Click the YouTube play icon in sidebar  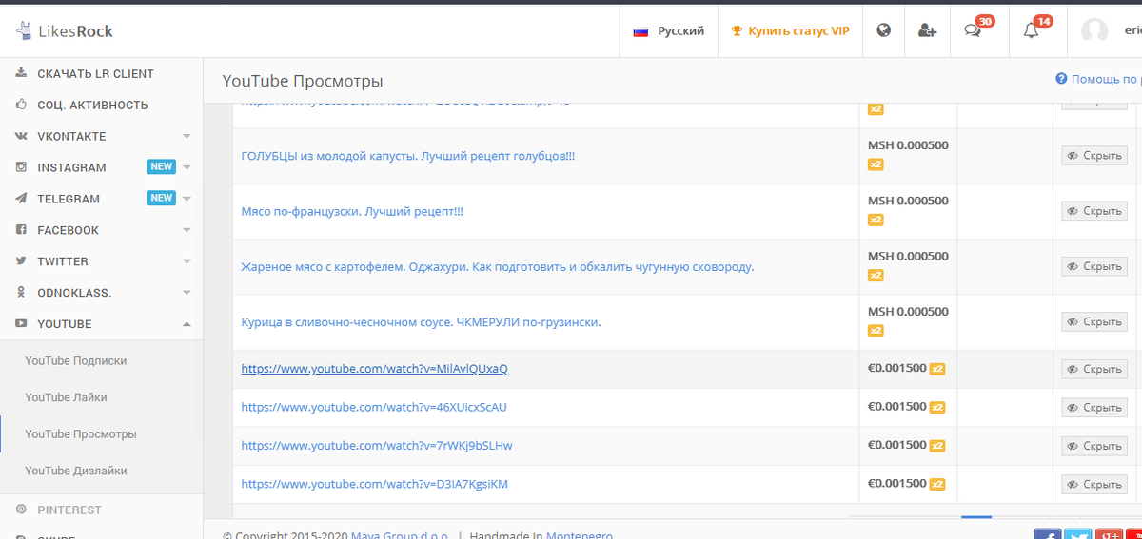(x=21, y=324)
